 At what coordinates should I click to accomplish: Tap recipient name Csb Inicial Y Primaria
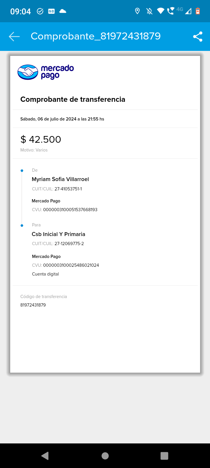point(59,234)
